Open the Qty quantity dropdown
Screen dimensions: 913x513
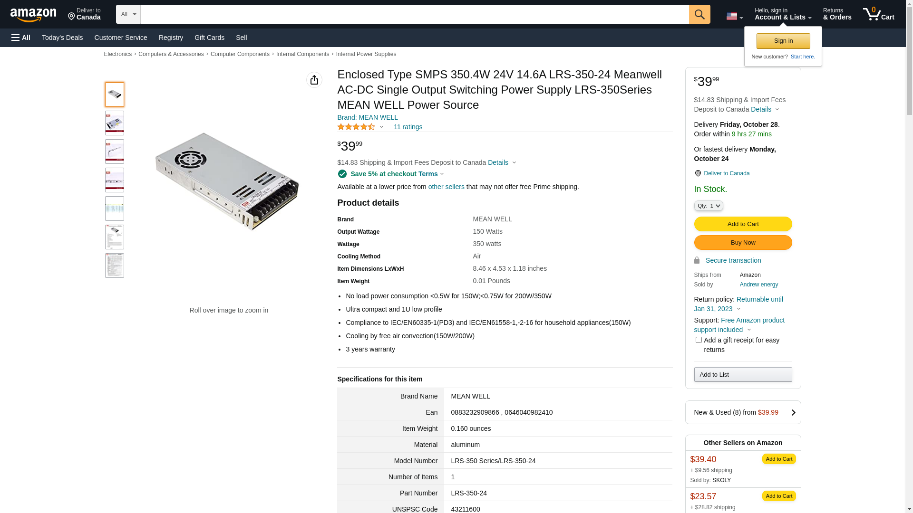pos(708,206)
